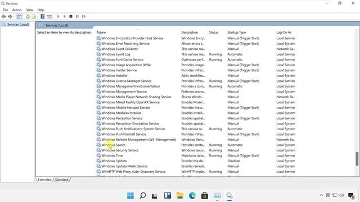Click the vertical scrollbar thumb of services list
Image resolution: width=360 pixels, height=202 pixels.
[357, 158]
